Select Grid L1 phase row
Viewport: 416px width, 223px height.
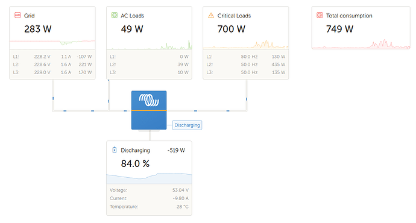[52, 57]
